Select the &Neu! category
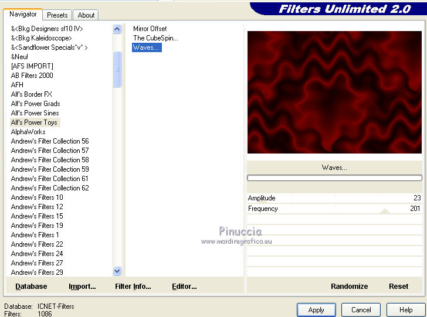This screenshot has width=427, height=317. pyautogui.click(x=19, y=57)
